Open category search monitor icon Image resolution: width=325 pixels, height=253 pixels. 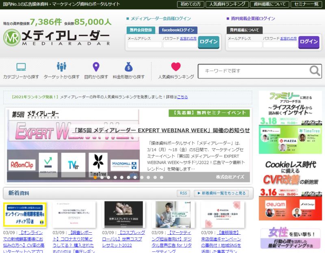tap(21, 67)
